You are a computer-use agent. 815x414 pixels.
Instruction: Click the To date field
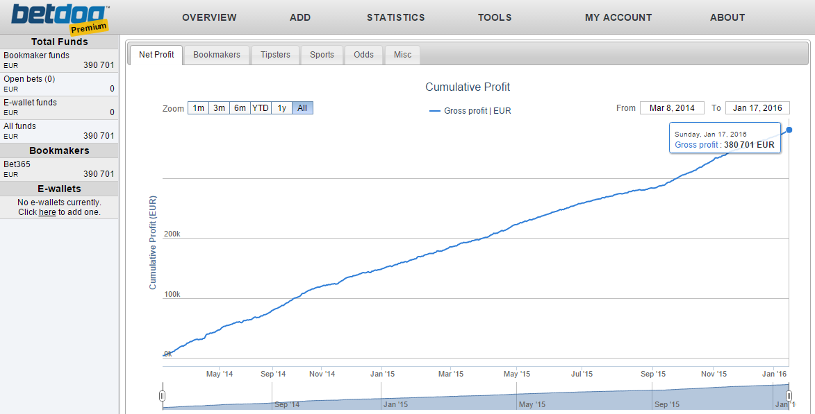click(757, 108)
